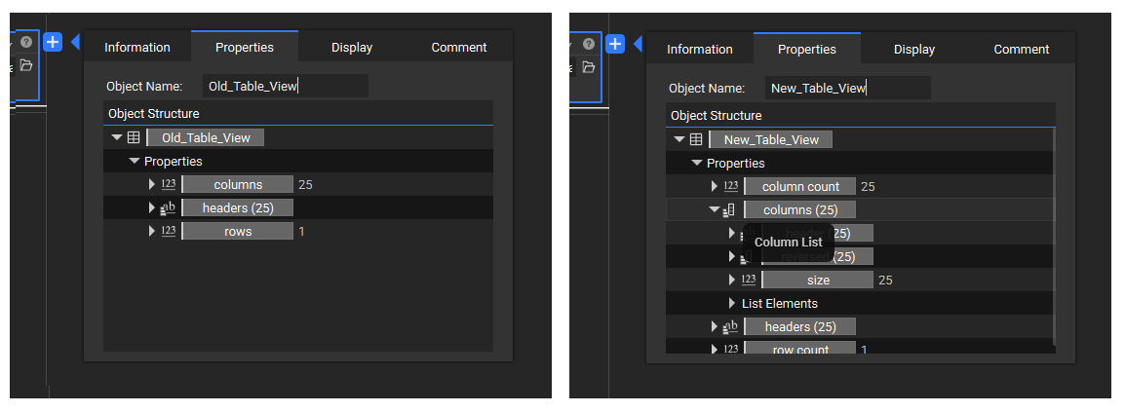Click the list type icon beside columns (25)

729,210
